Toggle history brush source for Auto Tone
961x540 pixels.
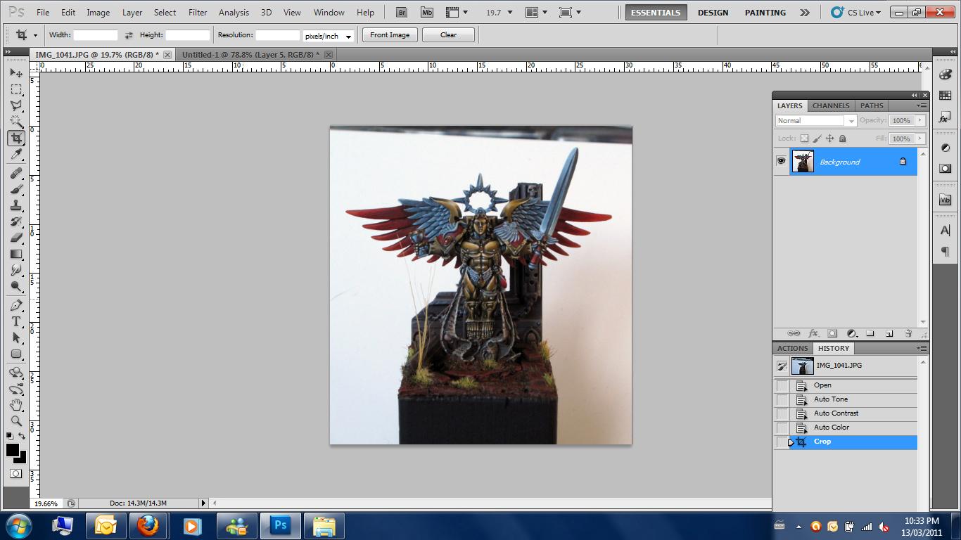[782, 399]
